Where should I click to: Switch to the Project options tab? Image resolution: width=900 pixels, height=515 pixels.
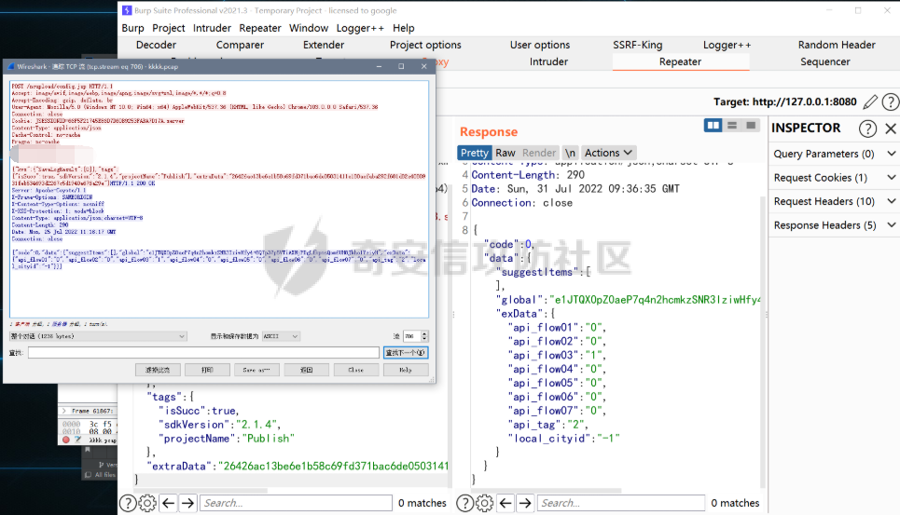[x=425, y=45]
